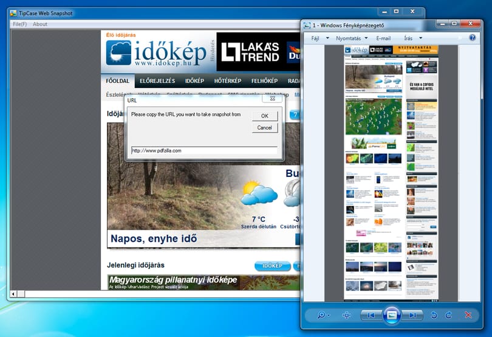Focus the URL text field with pdfzilla address
The width and height of the screenshot is (492, 337).
204,151
